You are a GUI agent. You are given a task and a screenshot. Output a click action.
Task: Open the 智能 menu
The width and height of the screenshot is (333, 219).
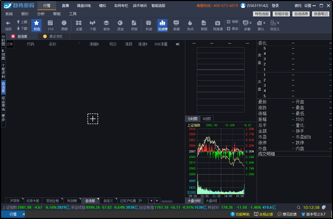pos(57,14)
